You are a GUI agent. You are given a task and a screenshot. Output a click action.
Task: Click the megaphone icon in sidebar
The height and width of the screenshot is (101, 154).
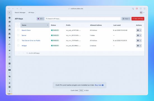[10, 50]
